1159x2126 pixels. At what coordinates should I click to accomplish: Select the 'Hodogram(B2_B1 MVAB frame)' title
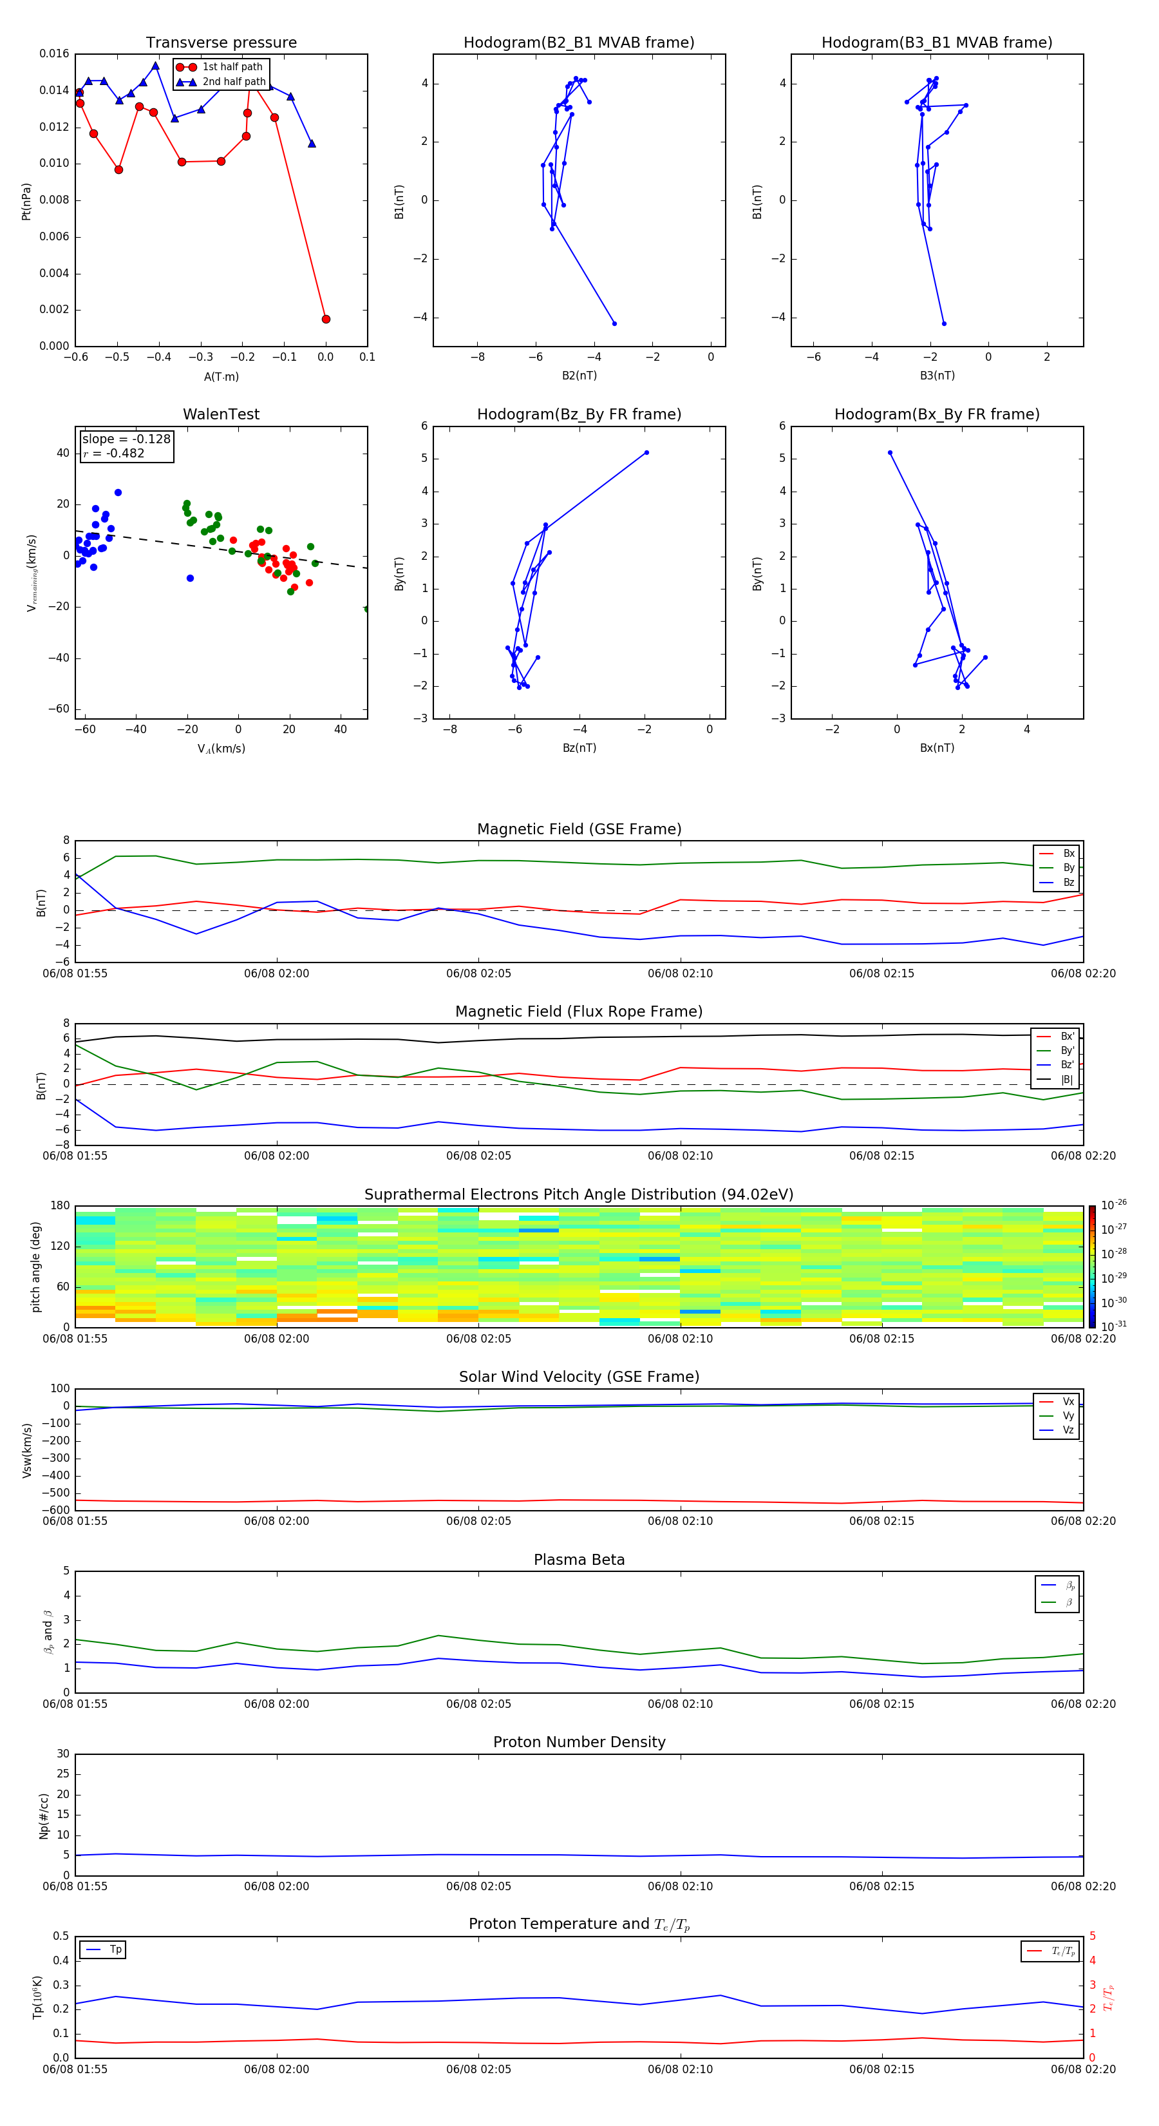[579, 43]
